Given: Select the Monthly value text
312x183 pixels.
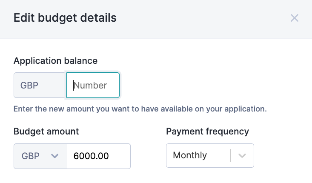Looking at the screenshot, I should (x=190, y=156).
